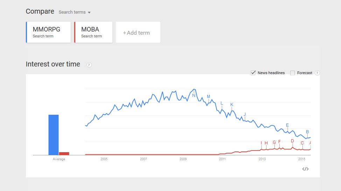The height and width of the screenshot is (191, 341).
Task: Click the Add term box
Action: point(138,33)
